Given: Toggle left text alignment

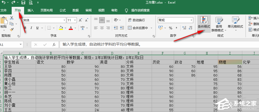Looking at the screenshot, I should click(x=96, y=28).
